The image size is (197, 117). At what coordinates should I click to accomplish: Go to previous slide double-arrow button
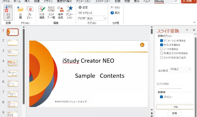pyautogui.click(x=152, y=113)
